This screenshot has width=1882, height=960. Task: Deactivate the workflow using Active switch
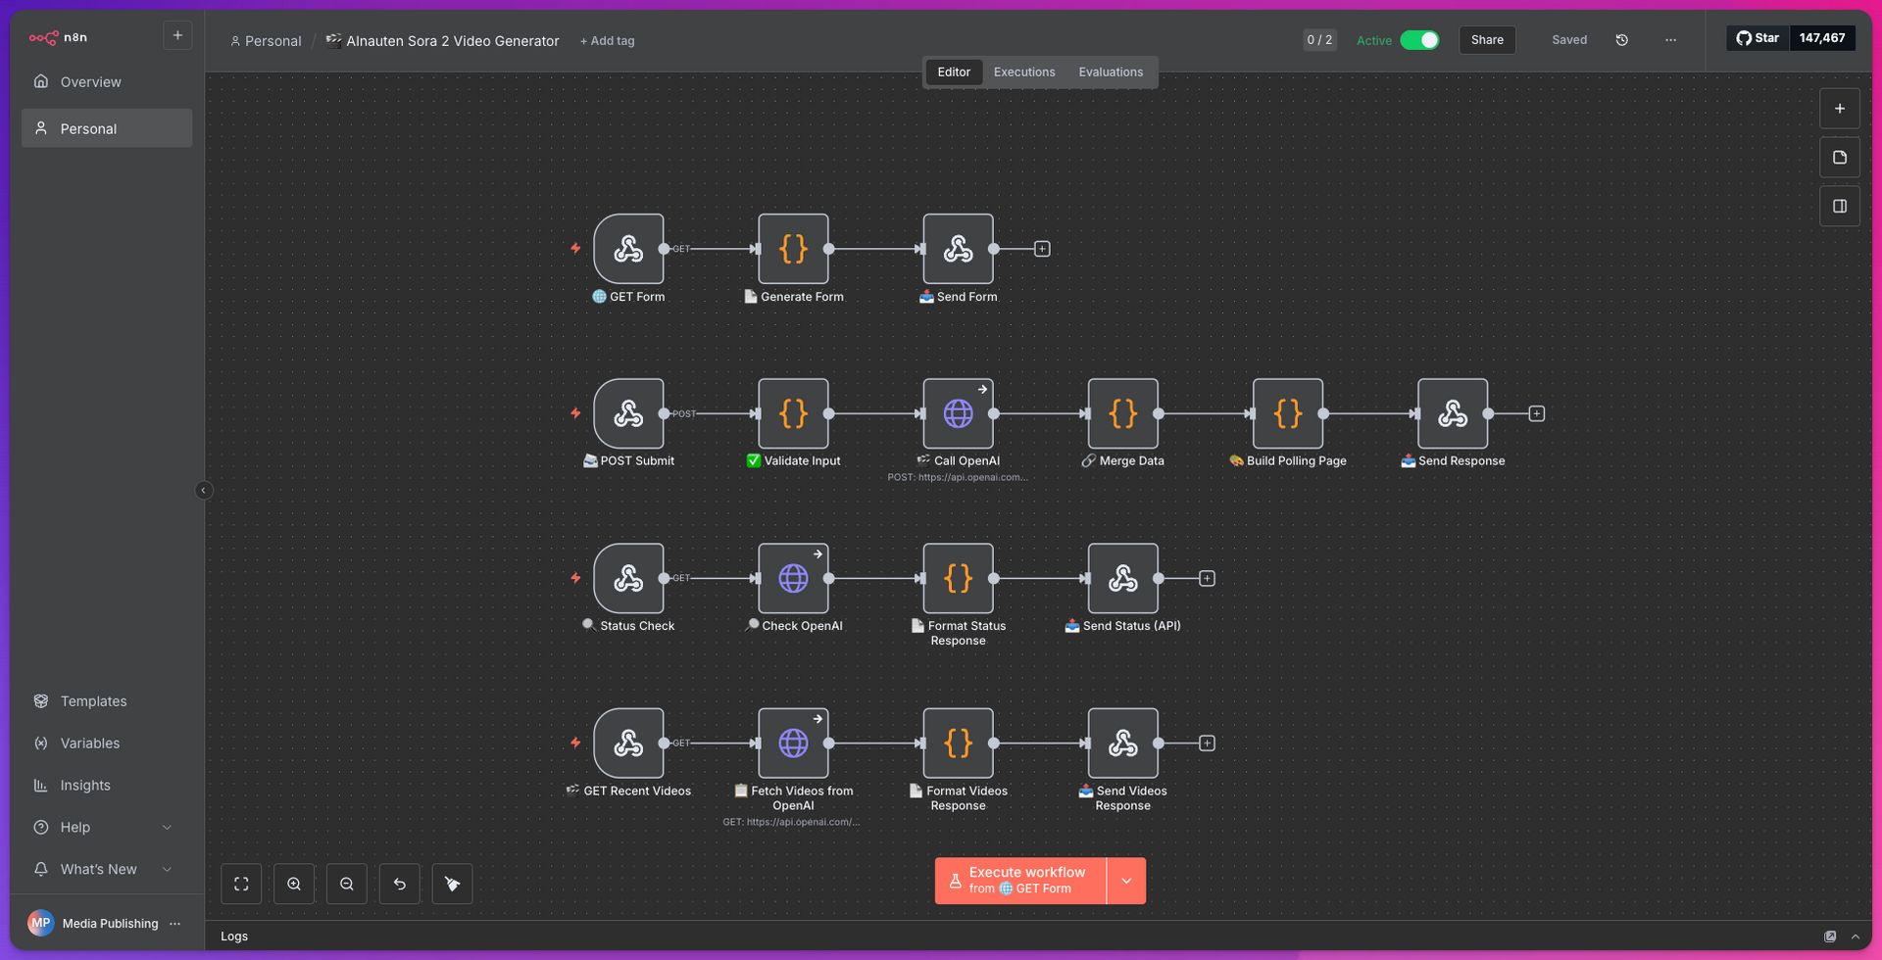click(x=1419, y=40)
